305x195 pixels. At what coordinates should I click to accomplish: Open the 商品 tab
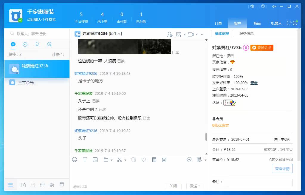click(x=257, y=23)
